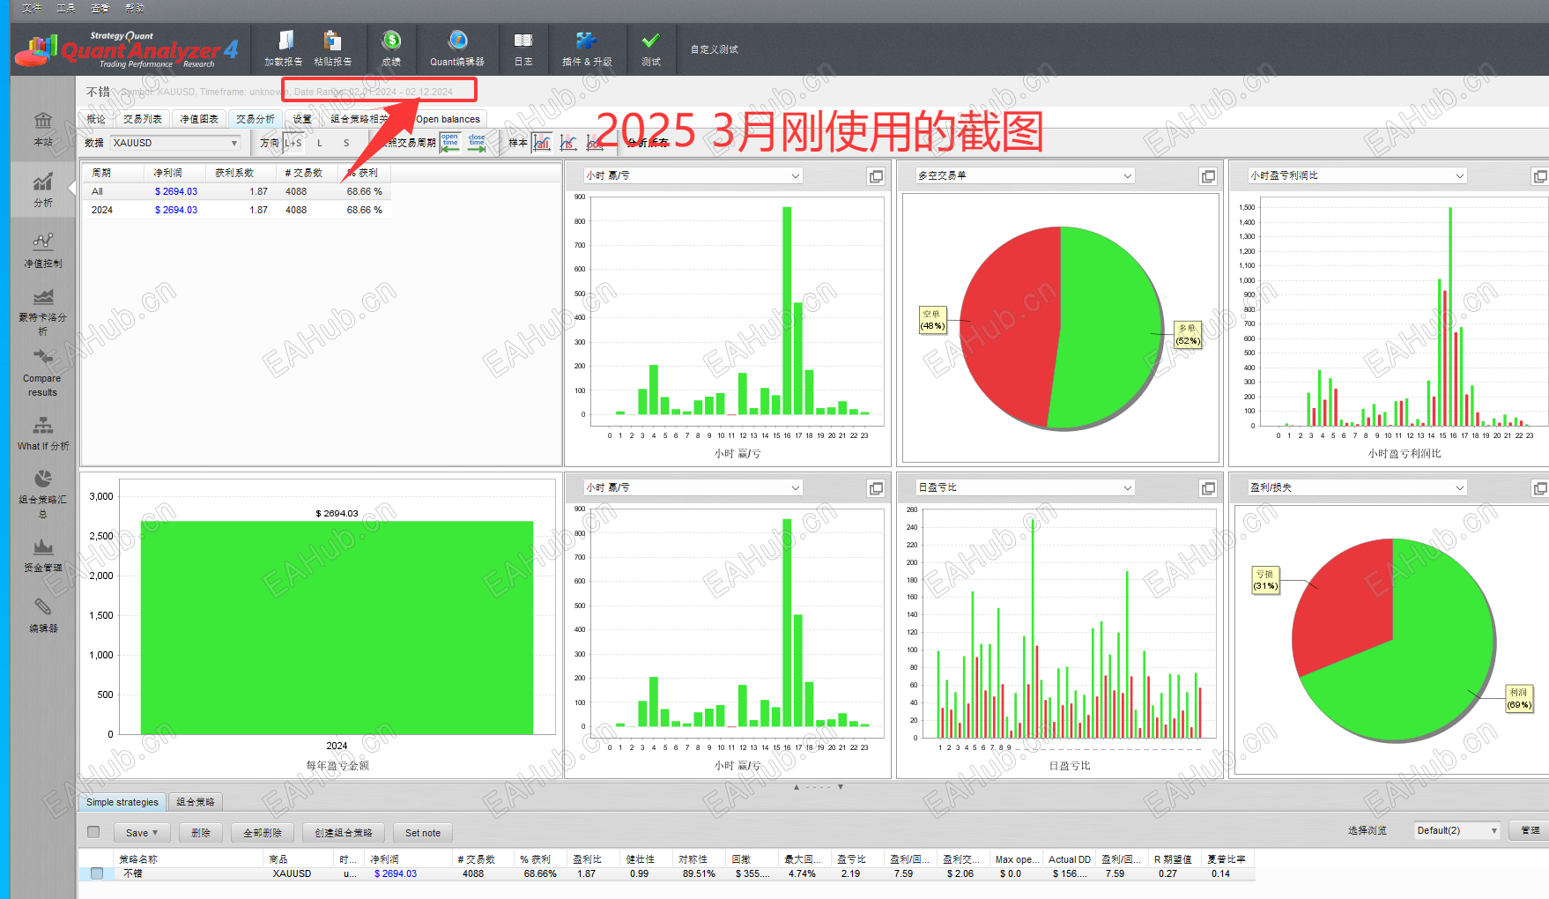
Task: Click the close time trade period icon
Action: 477,143
